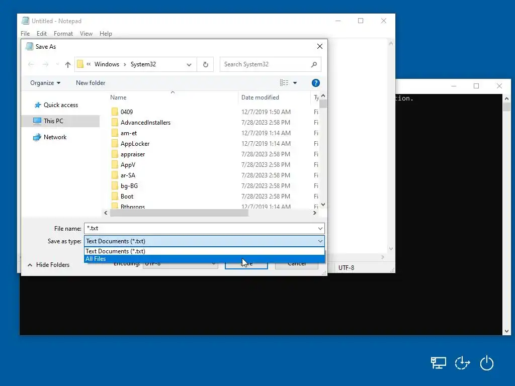Screen dimensions: 515x386
Task: Open the File menu in Notepad
Action: coord(25,34)
